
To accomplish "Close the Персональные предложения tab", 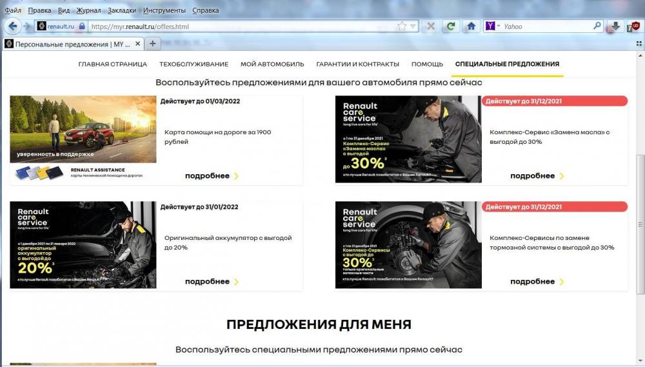I will (138, 44).
